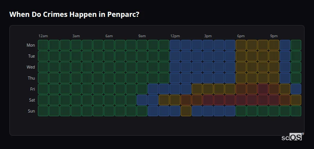The width and height of the screenshot is (314, 149).
Task: Select the Monday 12pm blue cell
Action: click(x=175, y=45)
